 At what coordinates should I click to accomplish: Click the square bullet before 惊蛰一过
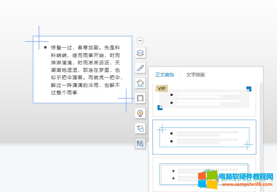[x=45, y=47]
